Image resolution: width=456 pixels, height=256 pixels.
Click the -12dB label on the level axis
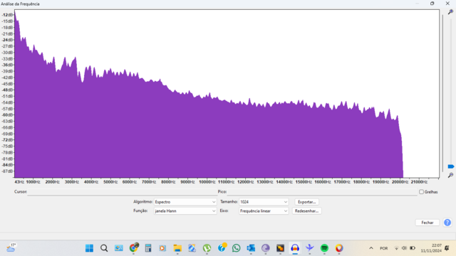(x=8, y=15)
